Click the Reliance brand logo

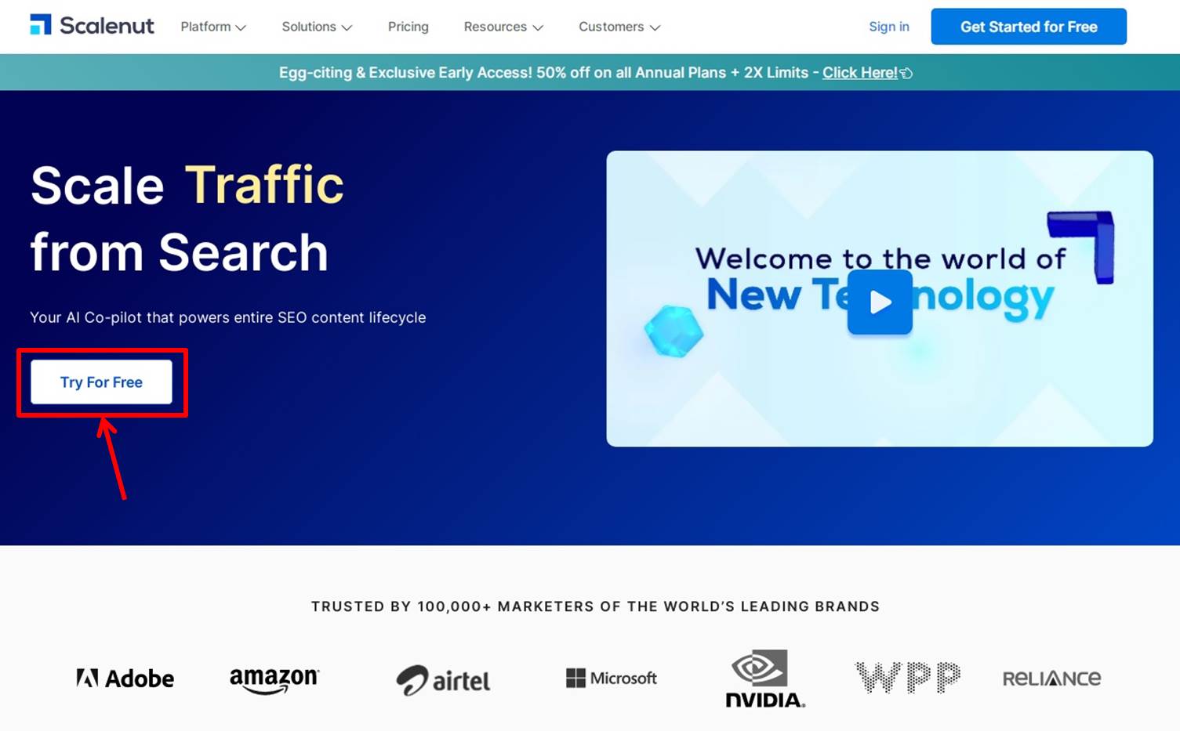pyautogui.click(x=1051, y=679)
